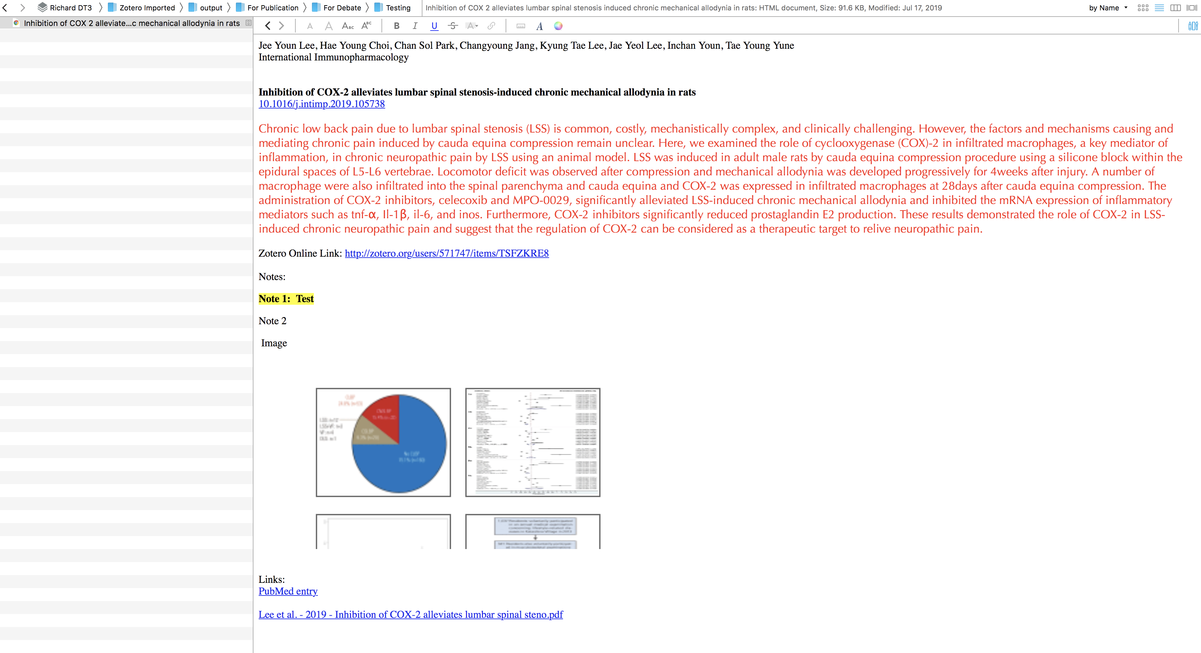
Task: Open the Testing group in path
Action: pyautogui.click(x=393, y=8)
